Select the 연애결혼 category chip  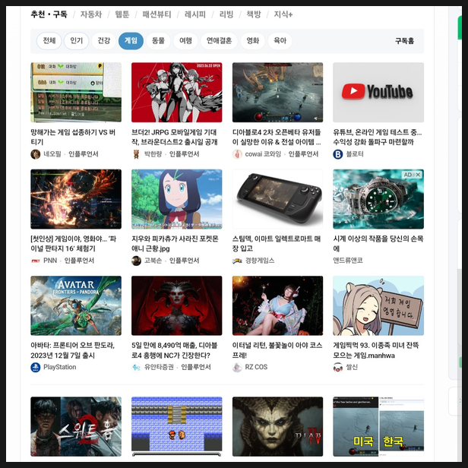pos(219,41)
